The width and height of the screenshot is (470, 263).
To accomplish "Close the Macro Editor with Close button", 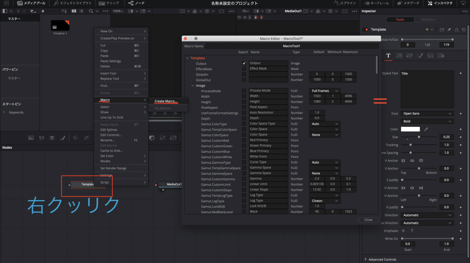I will coord(368,220).
